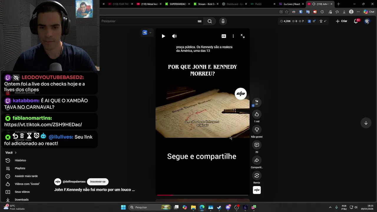The height and width of the screenshot is (212, 377).
Task: Open the on-screen keyboard in search box
Action: click(x=199, y=21)
